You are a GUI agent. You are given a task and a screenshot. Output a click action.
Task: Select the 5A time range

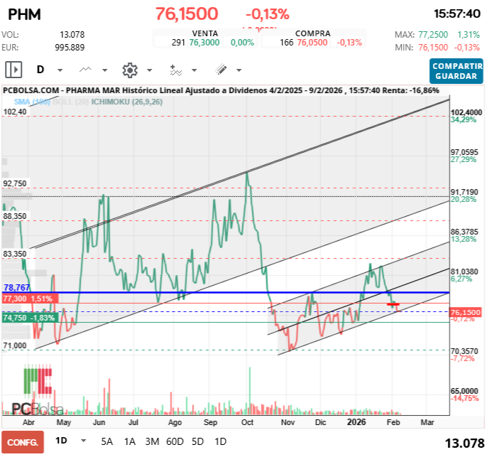click(106, 441)
